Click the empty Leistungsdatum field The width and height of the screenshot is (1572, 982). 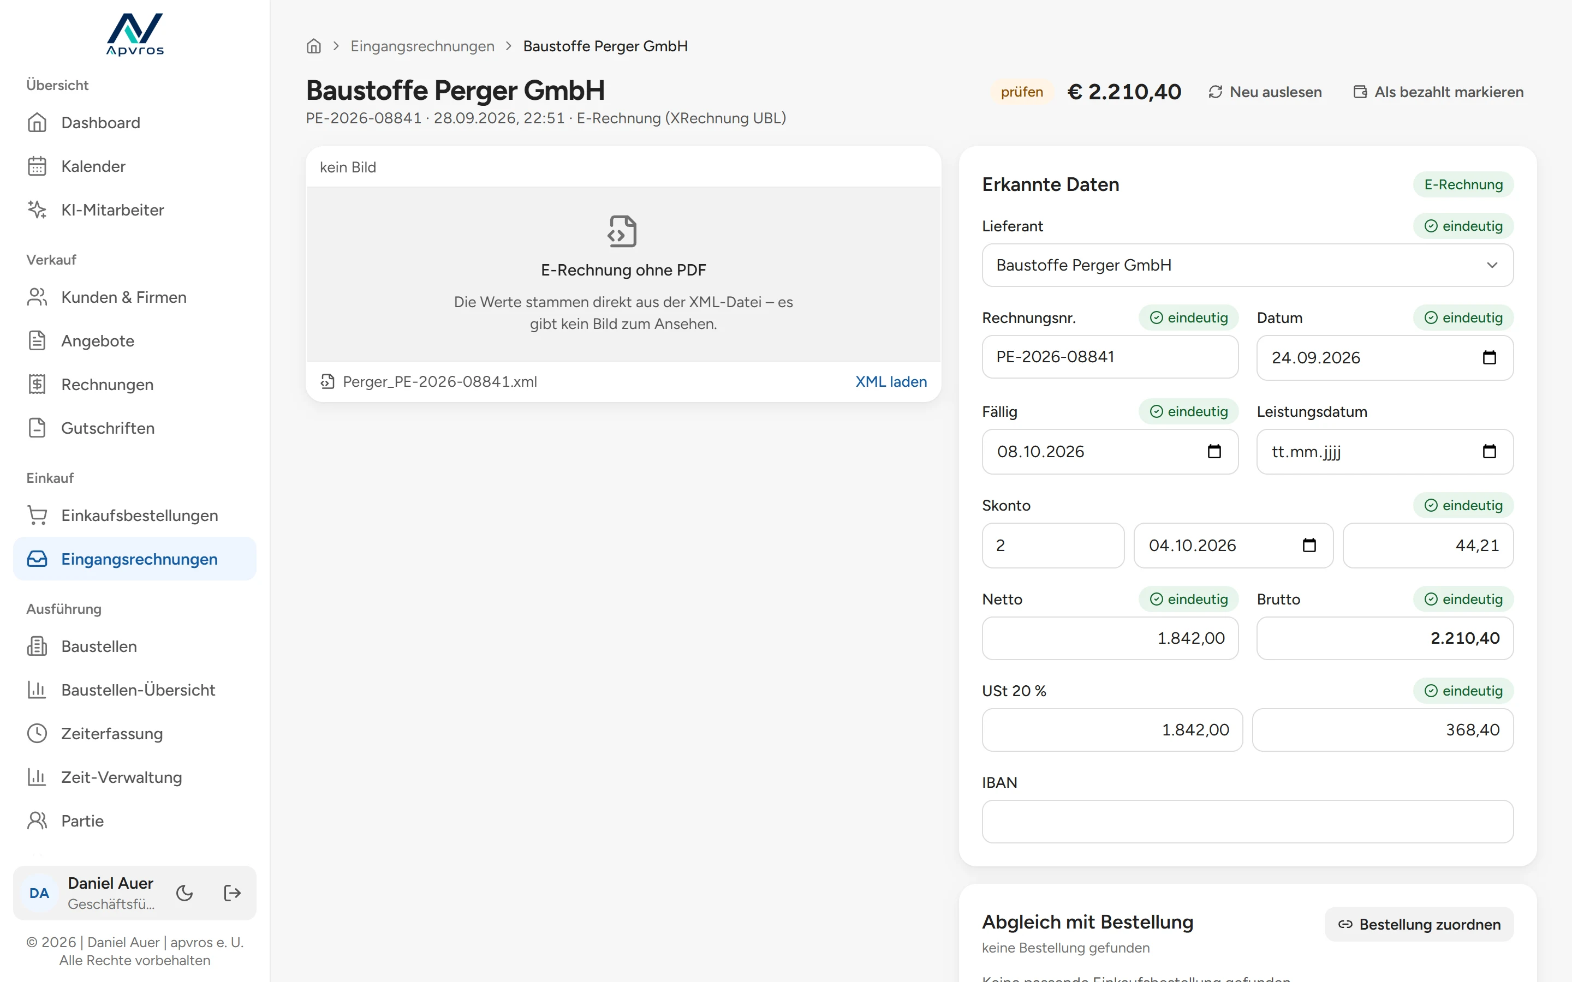point(1385,451)
